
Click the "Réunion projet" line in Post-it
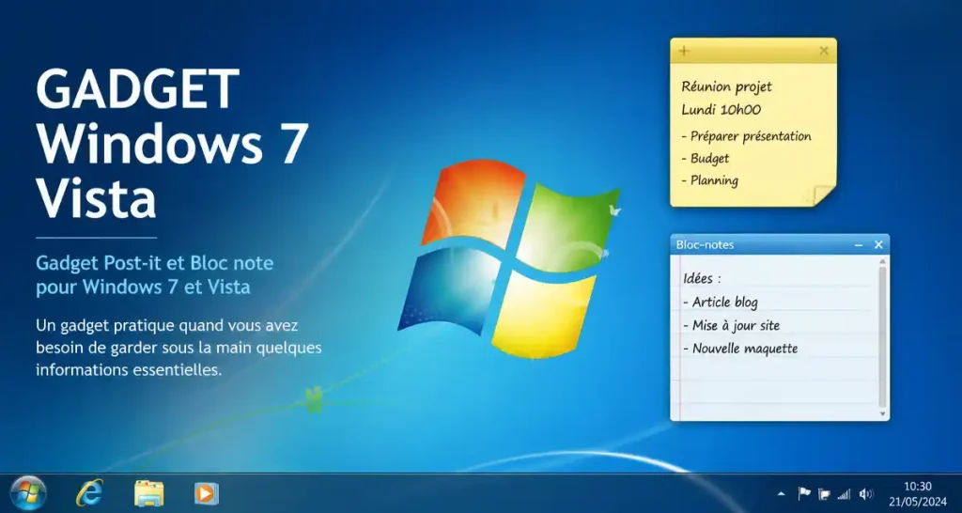726,87
